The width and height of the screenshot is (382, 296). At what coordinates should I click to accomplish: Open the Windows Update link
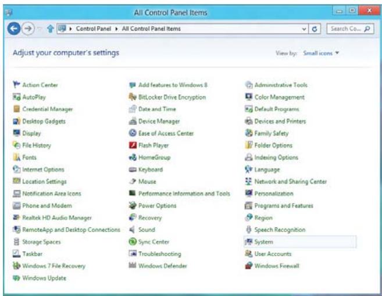[x=44, y=278]
